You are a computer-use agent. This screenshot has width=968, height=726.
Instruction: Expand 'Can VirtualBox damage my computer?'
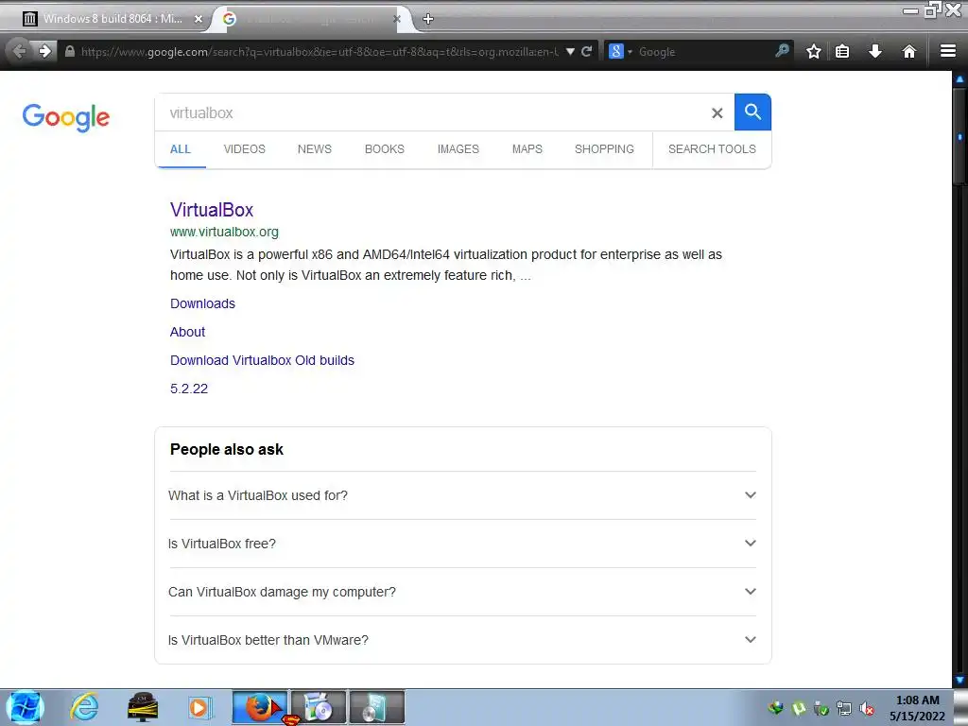(x=462, y=592)
